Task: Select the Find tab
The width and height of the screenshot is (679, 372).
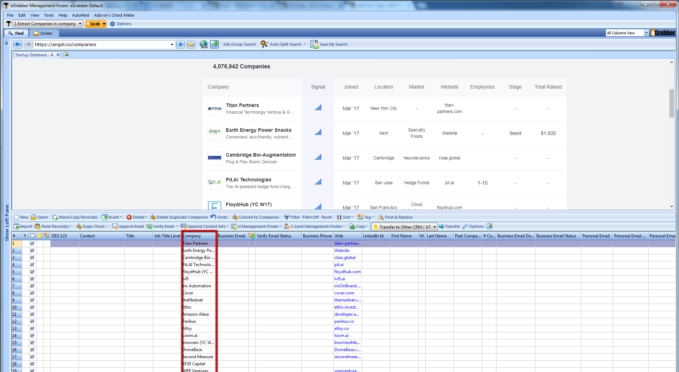Action: [16, 33]
